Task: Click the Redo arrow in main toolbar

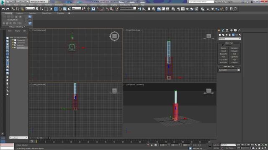Action: (x=8, y=9)
